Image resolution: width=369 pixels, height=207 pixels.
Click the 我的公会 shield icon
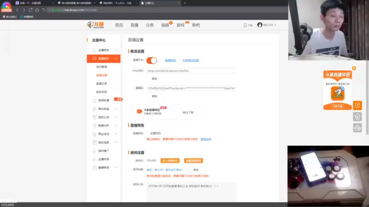click(95, 117)
